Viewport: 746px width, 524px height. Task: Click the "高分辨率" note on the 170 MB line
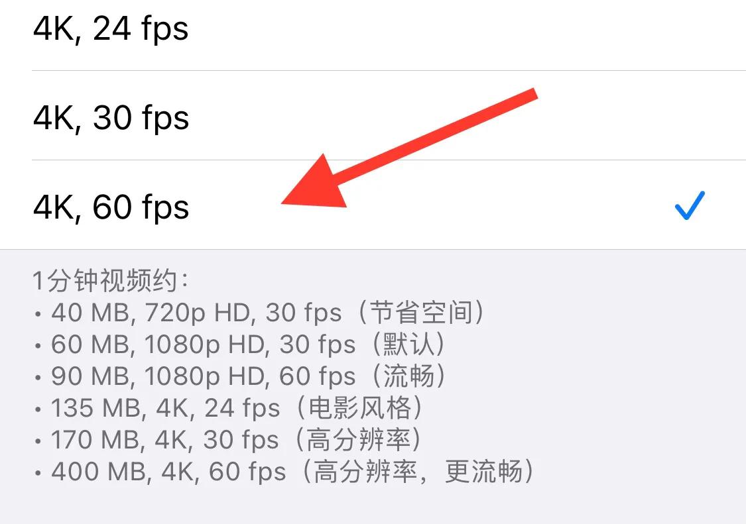click(361, 440)
